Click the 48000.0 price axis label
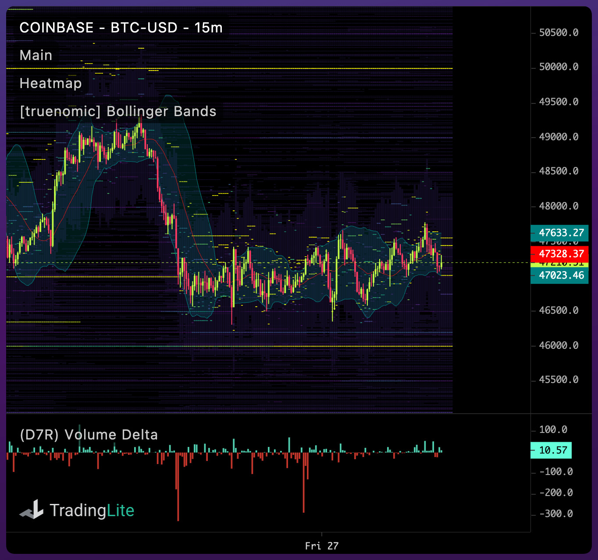Image resolution: width=598 pixels, height=560 pixels. (x=559, y=206)
